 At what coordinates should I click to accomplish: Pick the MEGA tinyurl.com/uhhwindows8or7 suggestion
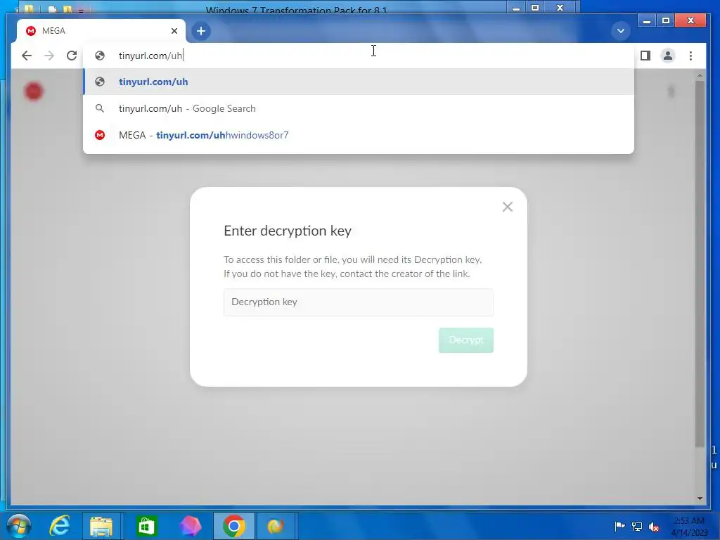coord(358,135)
